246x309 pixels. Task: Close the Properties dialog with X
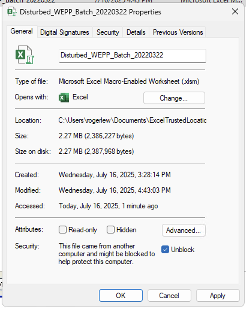point(235,12)
